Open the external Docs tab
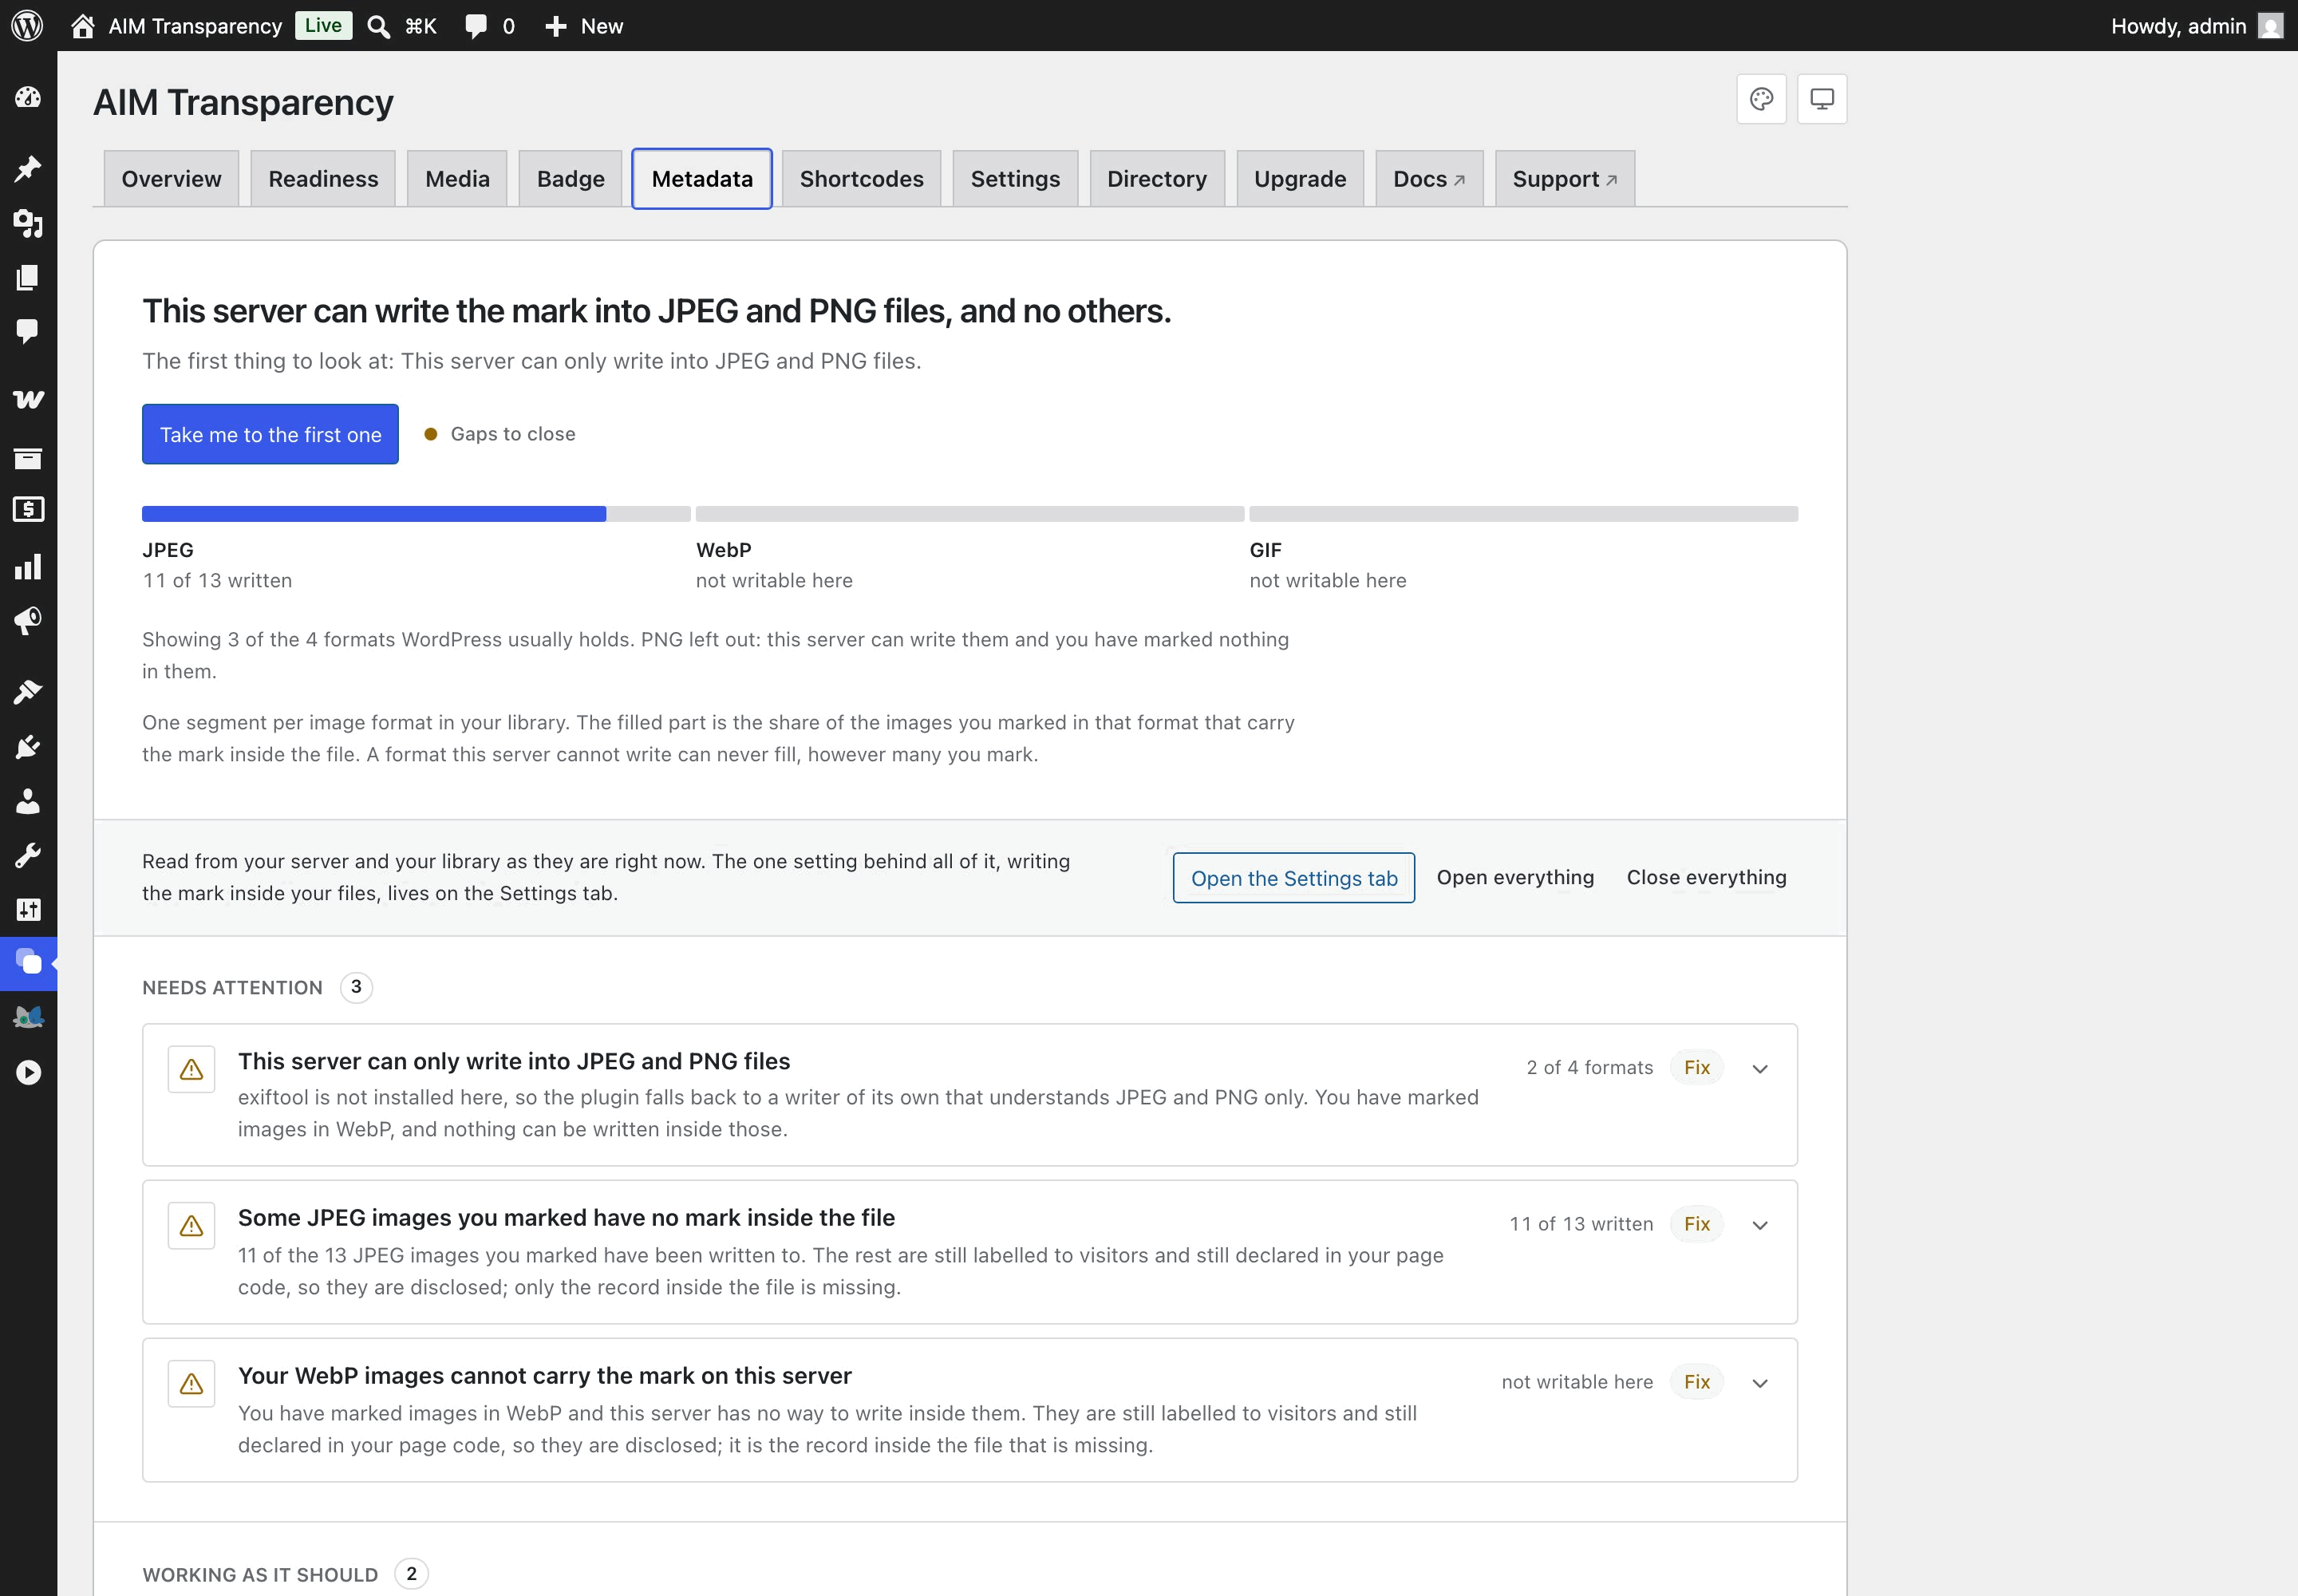This screenshot has width=2298, height=1596. coord(1429,179)
